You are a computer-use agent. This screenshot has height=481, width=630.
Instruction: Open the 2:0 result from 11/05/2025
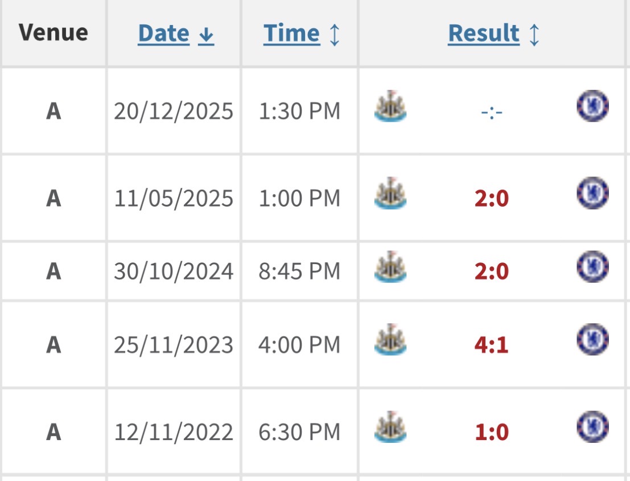[x=491, y=199]
